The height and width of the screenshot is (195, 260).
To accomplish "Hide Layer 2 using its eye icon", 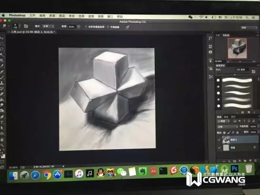I will (219, 140).
